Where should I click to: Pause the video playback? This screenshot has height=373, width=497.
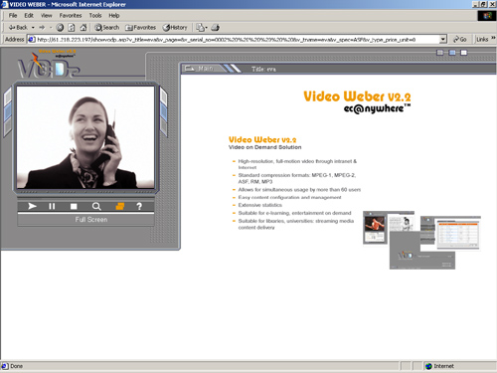pyautogui.click(x=52, y=206)
